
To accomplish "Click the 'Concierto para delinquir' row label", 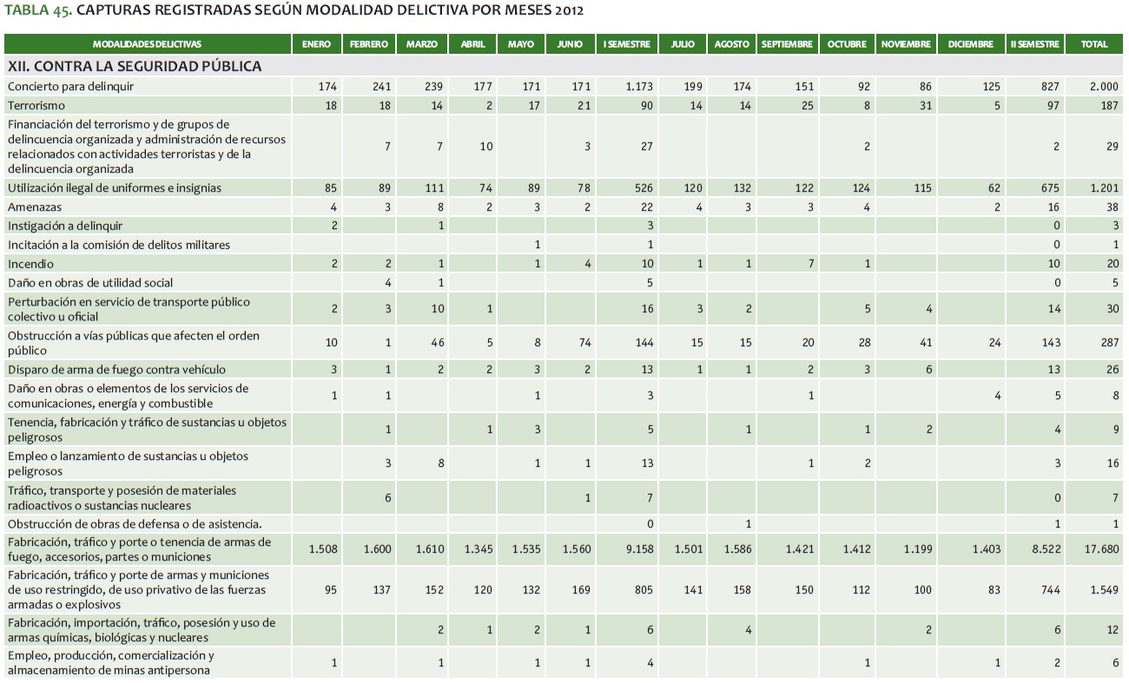I will tap(71, 87).
